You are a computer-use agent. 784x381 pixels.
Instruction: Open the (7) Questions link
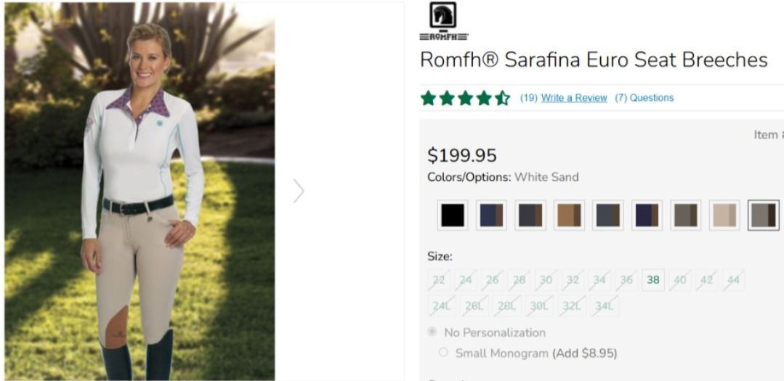644,98
